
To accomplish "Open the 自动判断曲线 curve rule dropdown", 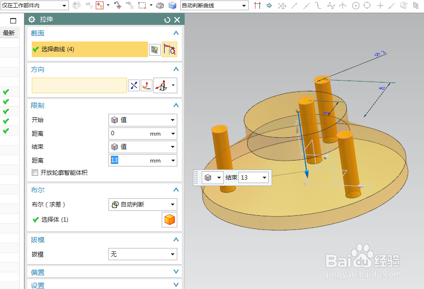I will [x=214, y=5].
